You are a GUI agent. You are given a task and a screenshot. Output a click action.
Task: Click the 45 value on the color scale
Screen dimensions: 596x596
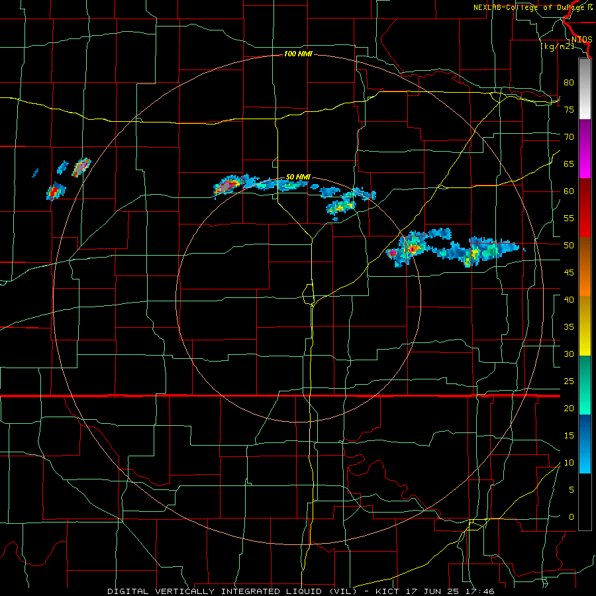coord(569,273)
